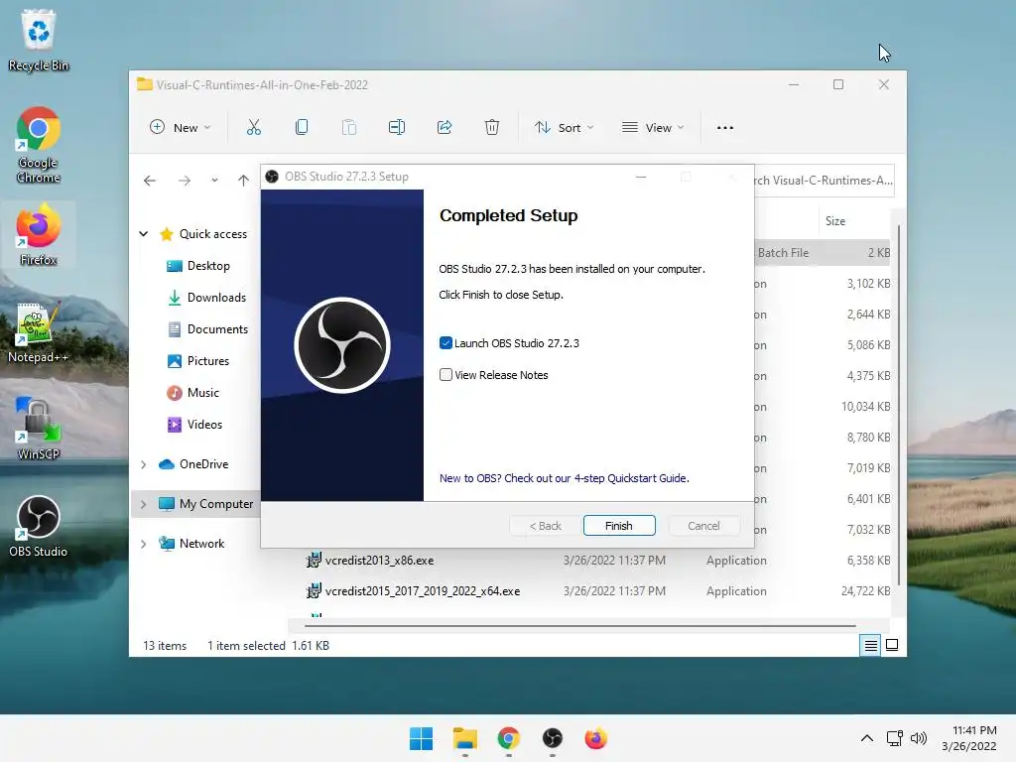Viewport: 1016px width, 762px height.
Task: Collapse the Quick access tree node
Action: pyautogui.click(x=143, y=234)
